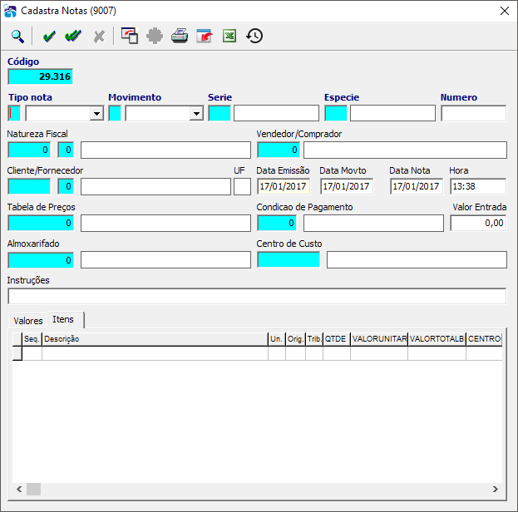Click the first Natureza Fiscal cyan field
The height and width of the screenshot is (512, 518).
29,150
